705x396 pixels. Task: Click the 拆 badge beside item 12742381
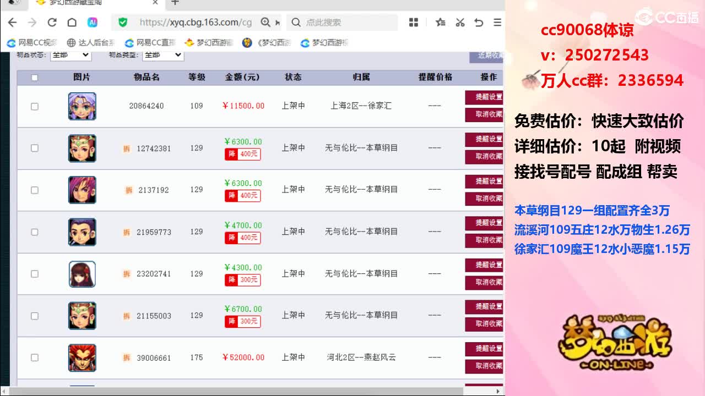click(x=127, y=148)
